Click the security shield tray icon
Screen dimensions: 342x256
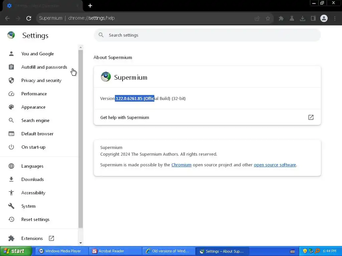coord(305,251)
